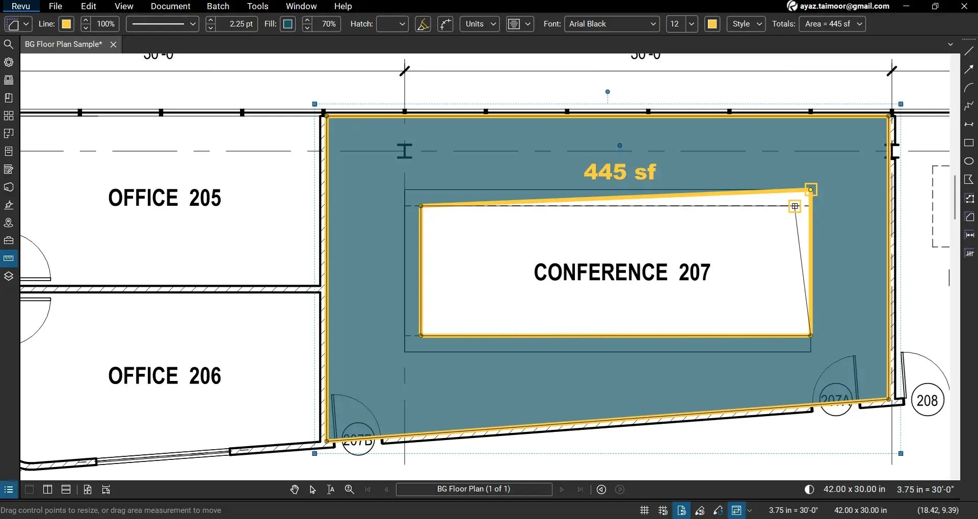
Task: Select the Perimeter measurement tool
Action: click(969, 199)
